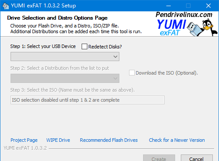Close the YUMI exFAT Setup window
The width and height of the screenshot is (219, 161).
[208, 6]
